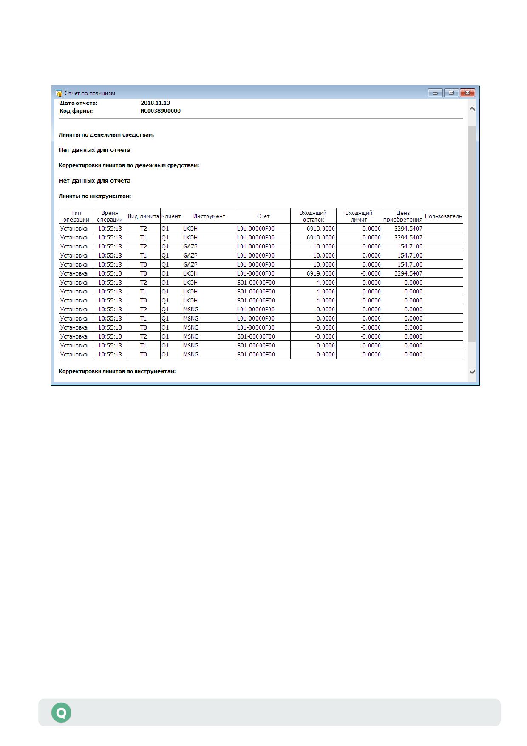Click 'L01-00000F00' in the T1 MSNG row
Screen dimensions: 527x746
[256, 319]
